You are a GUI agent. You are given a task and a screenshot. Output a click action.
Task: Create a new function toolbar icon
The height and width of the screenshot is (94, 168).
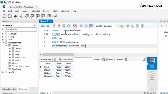43,16
